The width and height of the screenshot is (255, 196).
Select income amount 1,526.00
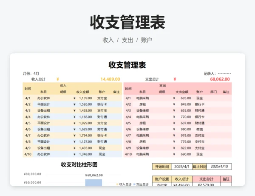click(85, 104)
